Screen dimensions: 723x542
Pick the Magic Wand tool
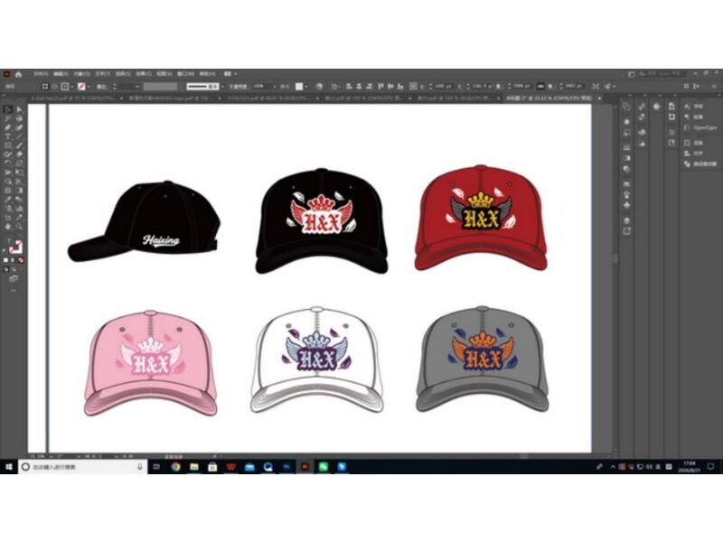click(8, 118)
